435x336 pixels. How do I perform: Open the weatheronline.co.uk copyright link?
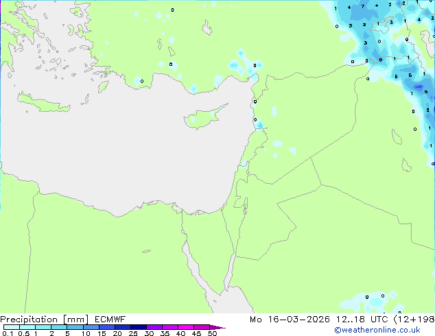[x=377, y=330]
